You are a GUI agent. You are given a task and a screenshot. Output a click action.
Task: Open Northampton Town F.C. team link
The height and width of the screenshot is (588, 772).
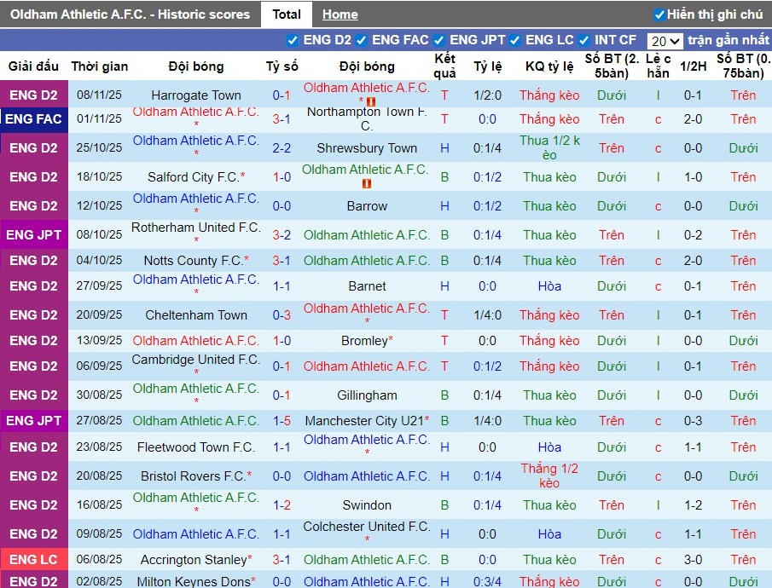[x=367, y=118]
